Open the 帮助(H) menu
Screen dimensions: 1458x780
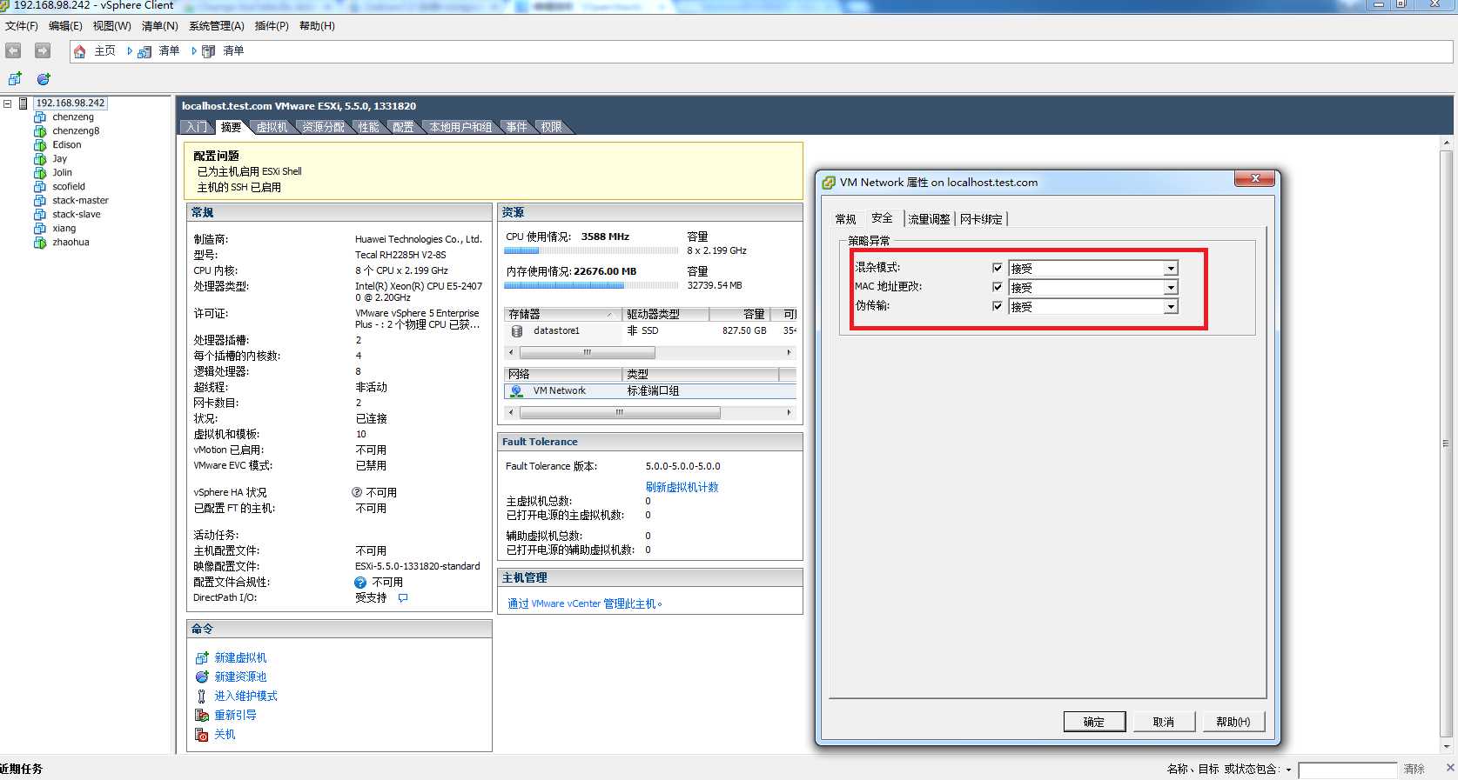click(x=317, y=26)
